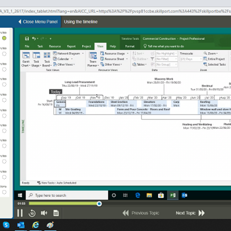Switch to the Resource ribbon tab
The height and width of the screenshot is (231, 231).
[x=55, y=46]
